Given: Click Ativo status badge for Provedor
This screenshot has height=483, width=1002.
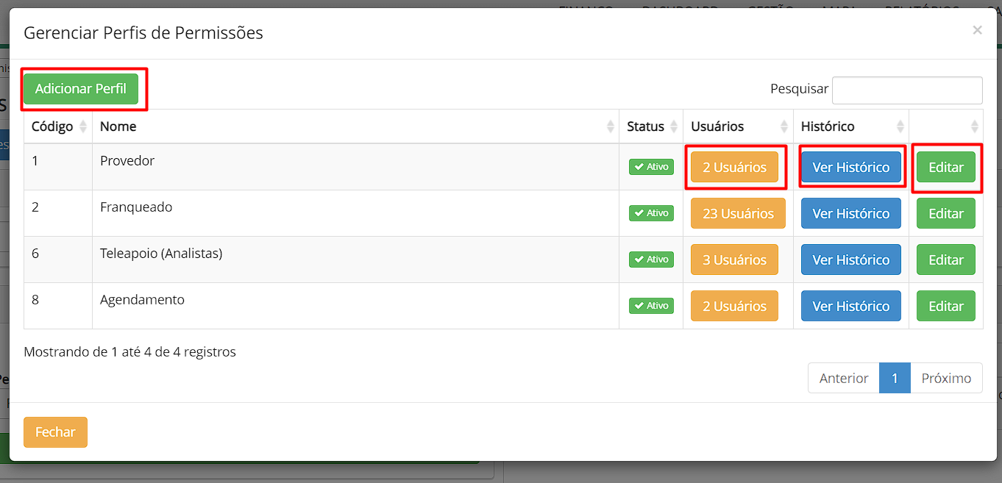Looking at the screenshot, I should (x=651, y=167).
